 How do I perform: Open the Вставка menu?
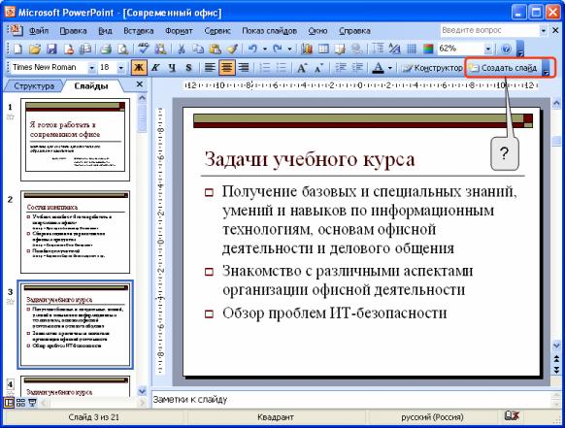click(x=139, y=31)
